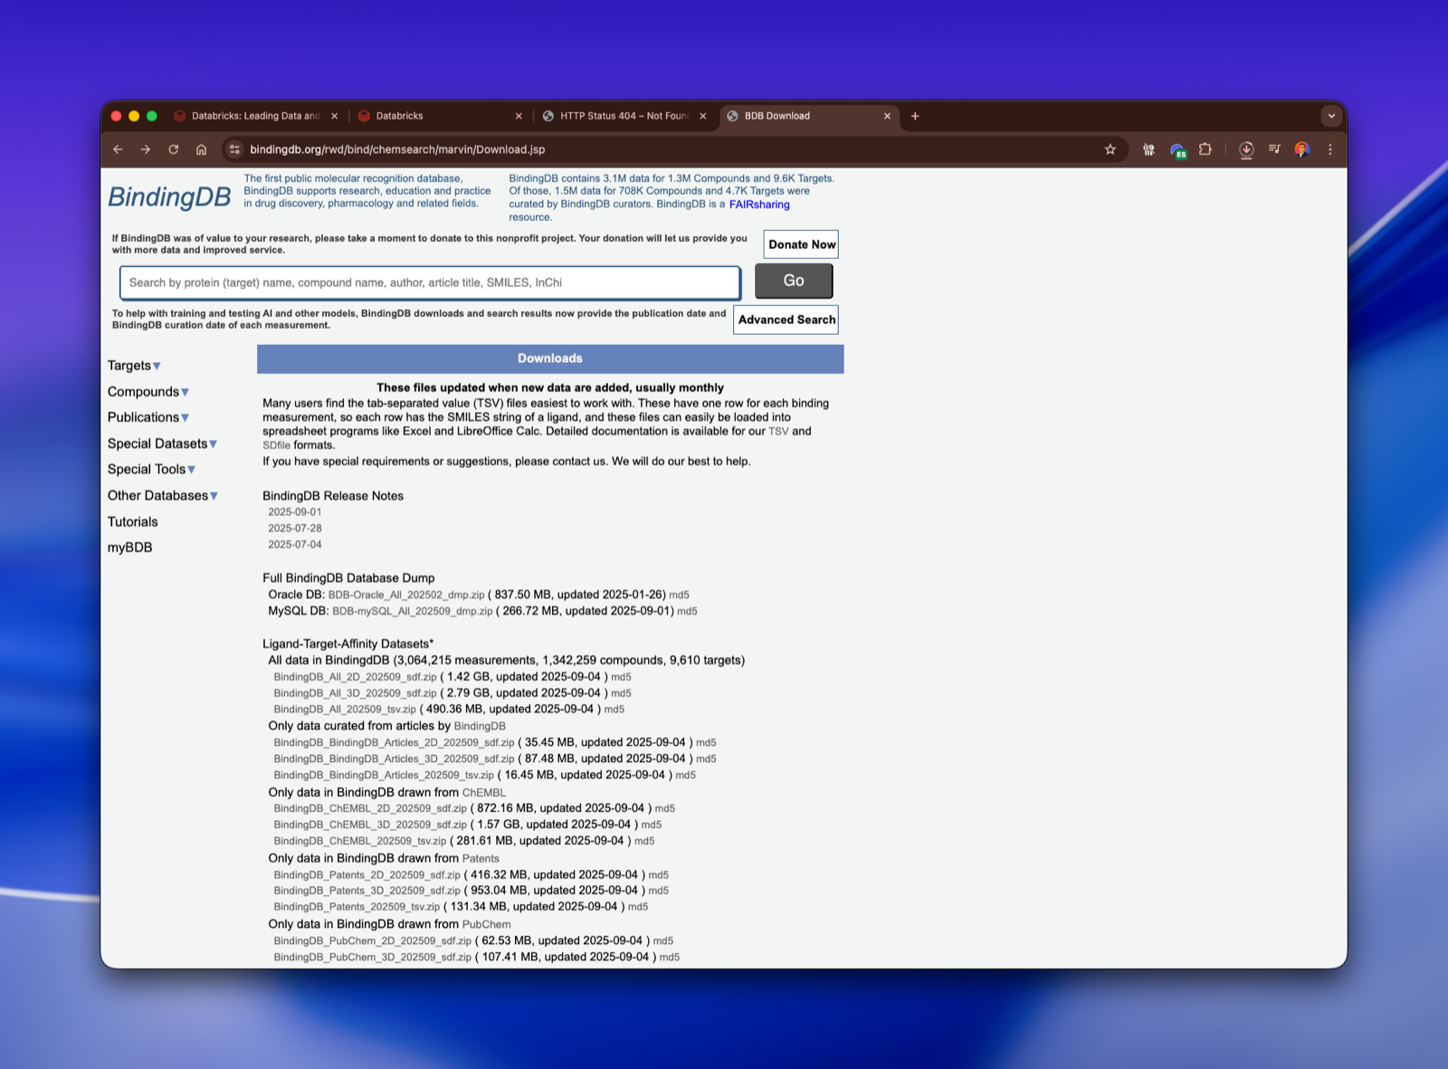Download BindingDB_All_202509_tsv.zip file
The width and height of the screenshot is (1448, 1069).
coord(345,710)
